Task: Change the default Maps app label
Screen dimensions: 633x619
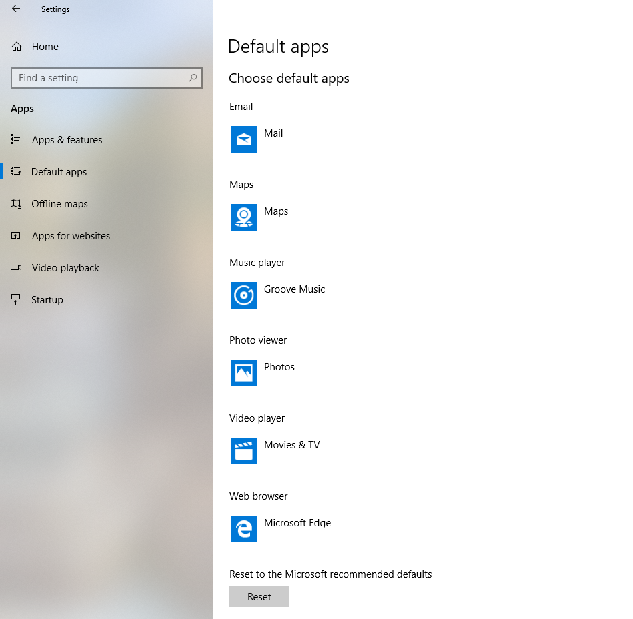Action: (x=276, y=211)
